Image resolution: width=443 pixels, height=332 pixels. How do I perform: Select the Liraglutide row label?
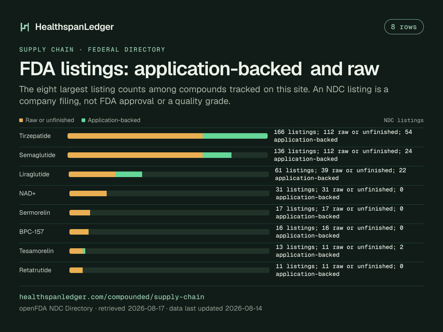click(34, 174)
